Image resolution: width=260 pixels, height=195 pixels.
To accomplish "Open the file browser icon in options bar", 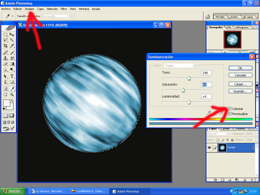I will [208, 16].
